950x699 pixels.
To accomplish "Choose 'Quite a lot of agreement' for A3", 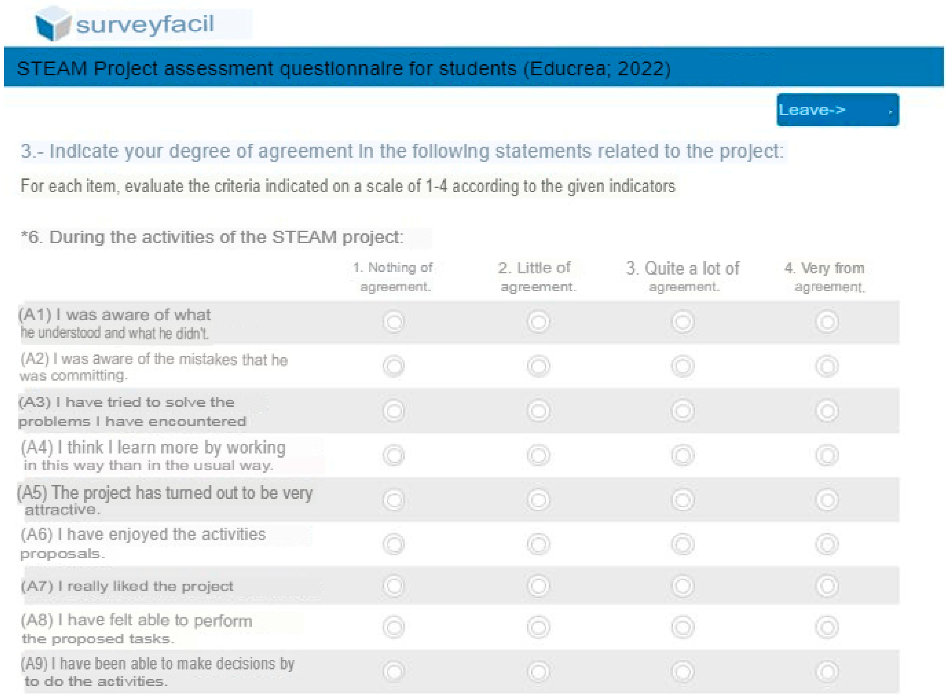I will pos(683,410).
